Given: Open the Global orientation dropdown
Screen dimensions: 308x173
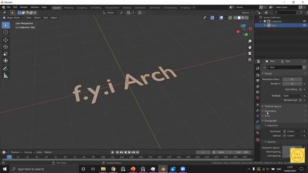Looking at the screenshot, I should click(110, 13).
